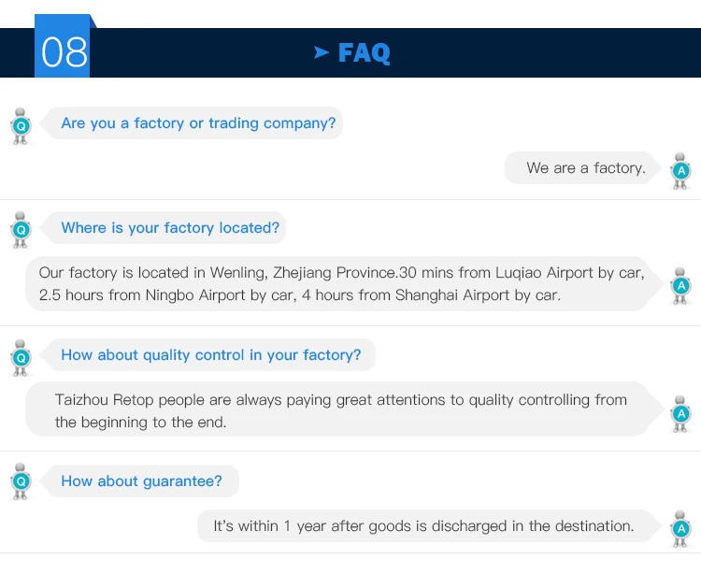The width and height of the screenshot is (701, 574).
Task: Click the Q robot icon beside guarantee question
Action: [x=21, y=483]
